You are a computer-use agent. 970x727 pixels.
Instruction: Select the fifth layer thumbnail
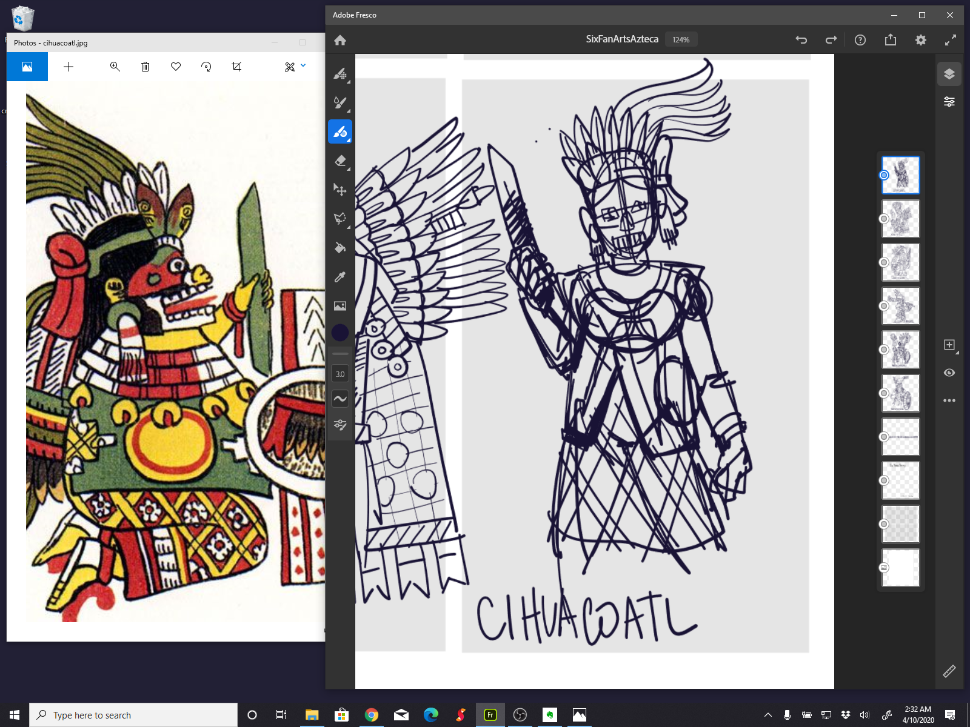[901, 350]
